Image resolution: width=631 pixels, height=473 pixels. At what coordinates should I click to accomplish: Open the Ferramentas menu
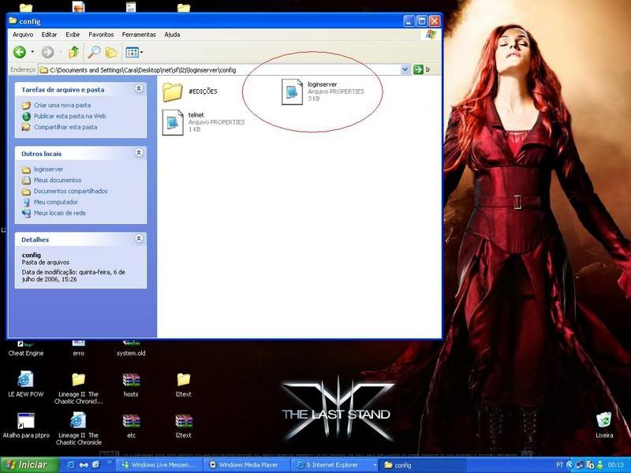[139, 35]
